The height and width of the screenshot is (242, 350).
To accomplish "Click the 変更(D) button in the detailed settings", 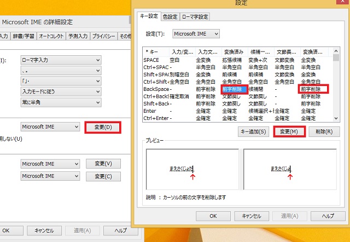I will pyautogui.click(x=103, y=127).
